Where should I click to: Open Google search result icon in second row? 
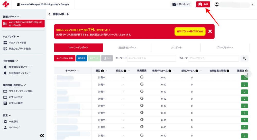[x=142, y=84]
